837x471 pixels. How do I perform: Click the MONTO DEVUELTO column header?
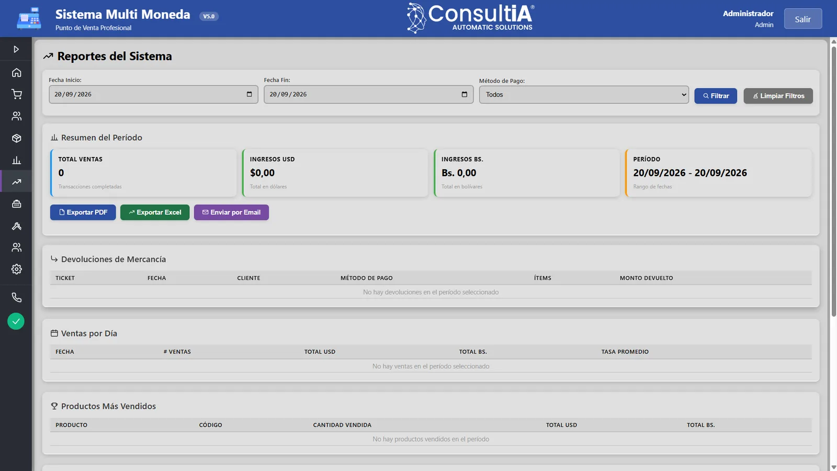tap(647, 278)
